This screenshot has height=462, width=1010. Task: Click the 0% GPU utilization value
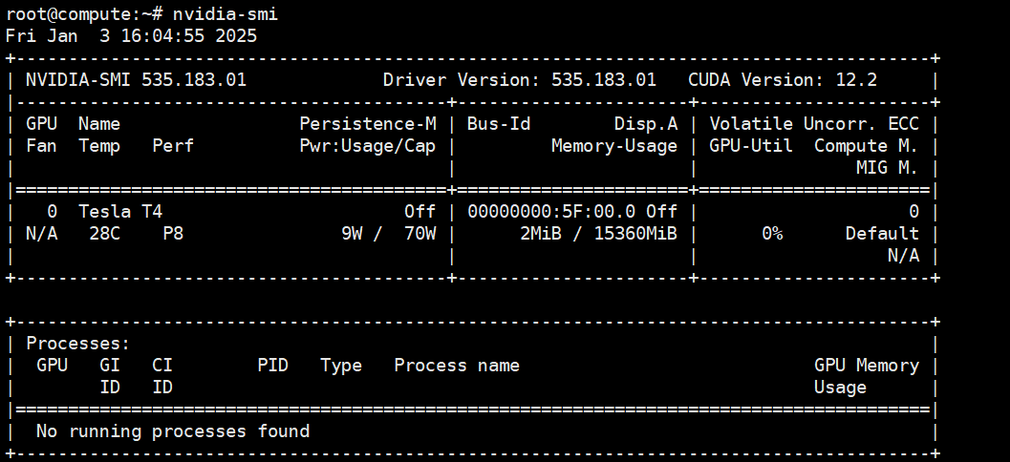pyautogui.click(x=771, y=234)
